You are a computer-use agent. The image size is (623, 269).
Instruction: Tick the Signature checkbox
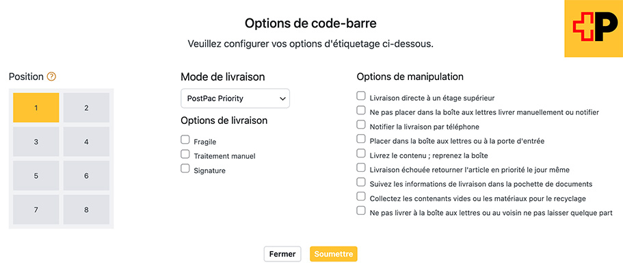click(x=185, y=168)
